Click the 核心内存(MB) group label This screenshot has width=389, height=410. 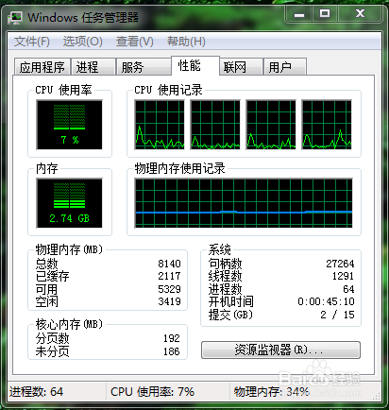69,324
